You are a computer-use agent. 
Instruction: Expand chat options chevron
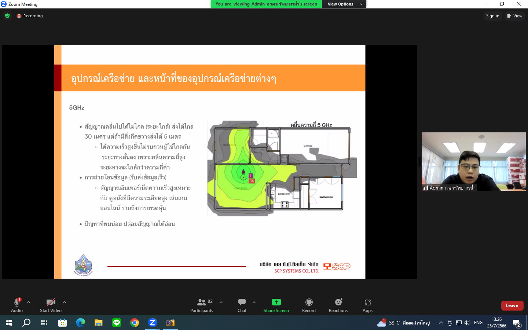click(254, 302)
